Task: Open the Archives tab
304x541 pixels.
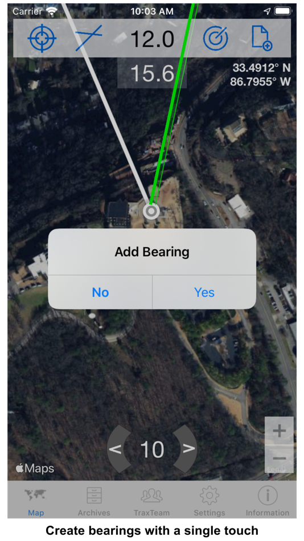Action: tap(94, 501)
